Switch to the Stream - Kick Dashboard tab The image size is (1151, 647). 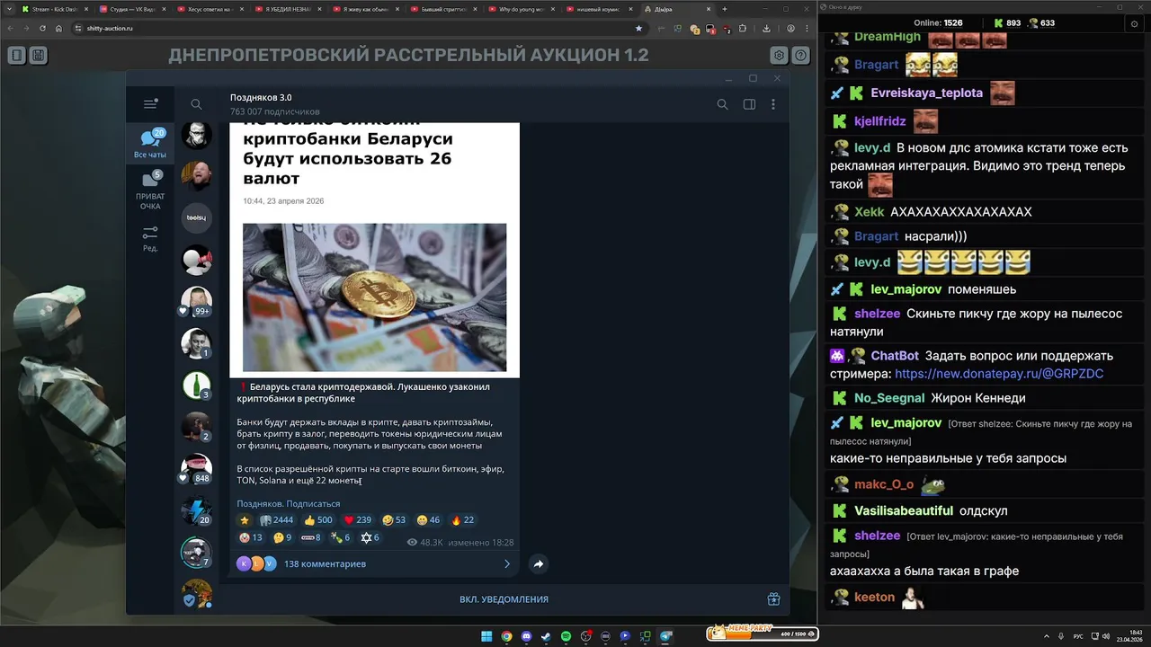(x=57, y=9)
